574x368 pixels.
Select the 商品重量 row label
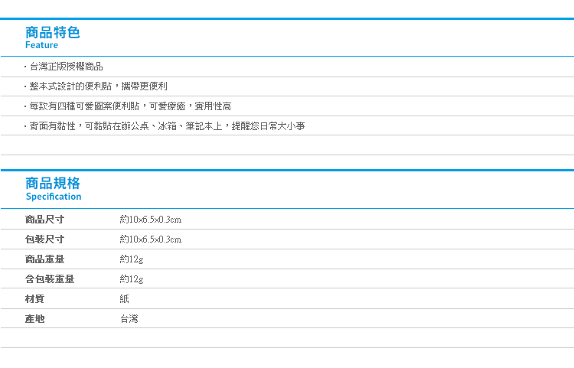coord(44,259)
